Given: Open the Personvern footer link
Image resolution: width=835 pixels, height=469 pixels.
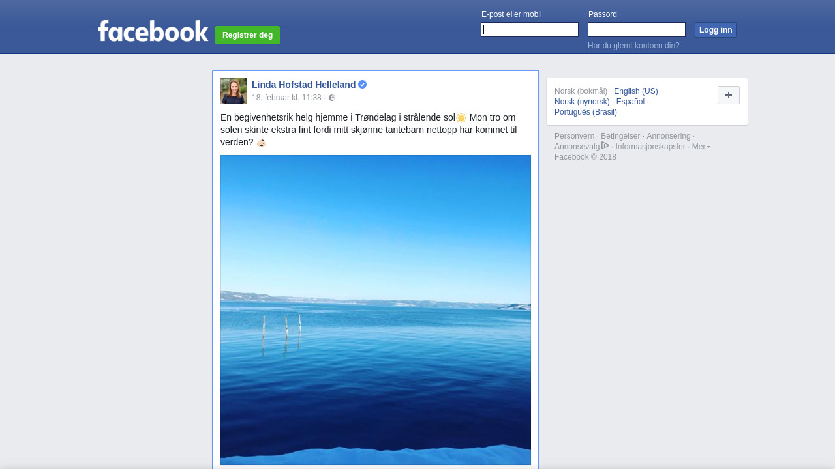Looking at the screenshot, I should pyautogui.click(x=574, y=136).
